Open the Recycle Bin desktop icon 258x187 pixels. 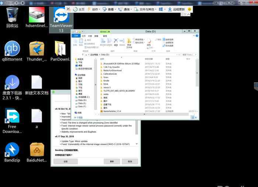[12, 17]
